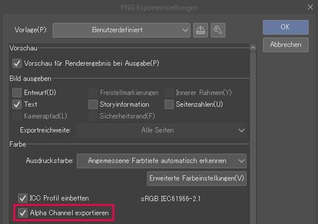Click the disabled Freistellmarkierungen checkbox

coord(93,93)
